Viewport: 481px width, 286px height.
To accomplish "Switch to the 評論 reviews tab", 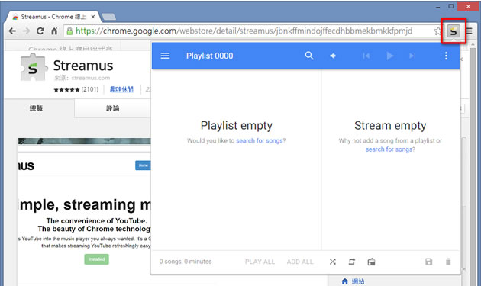I will click(x=112, y=108).
